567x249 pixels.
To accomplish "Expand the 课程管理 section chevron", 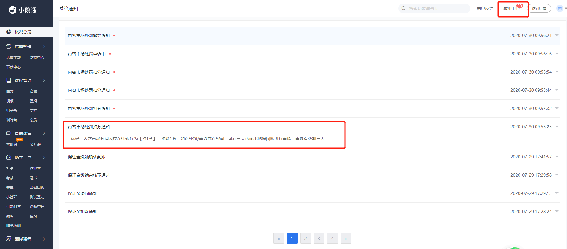I will [44, 80].
